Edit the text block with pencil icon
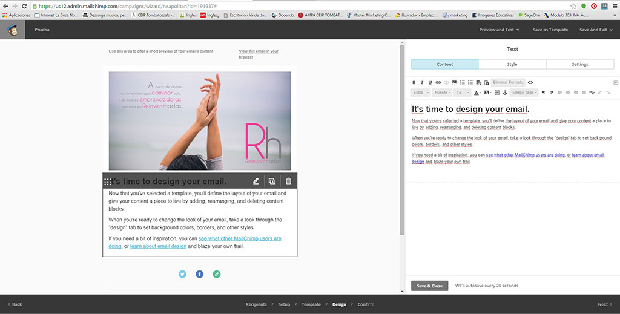The height and width of the screenshot is (314, 620). click(256, 181)
